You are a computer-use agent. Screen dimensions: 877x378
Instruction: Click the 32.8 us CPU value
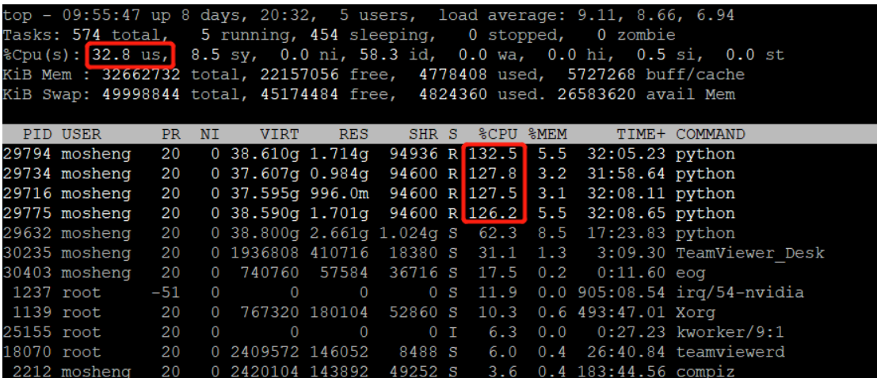[132, 55]
